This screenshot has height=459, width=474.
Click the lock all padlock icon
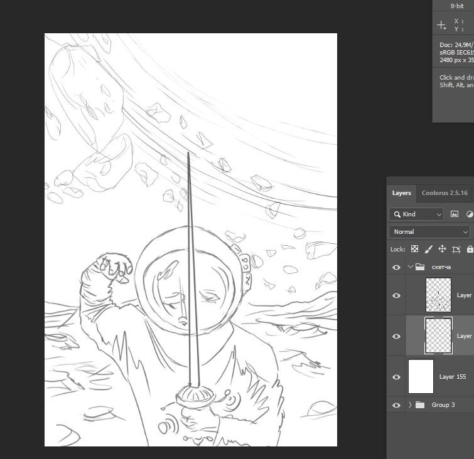[x=470, y=249]
